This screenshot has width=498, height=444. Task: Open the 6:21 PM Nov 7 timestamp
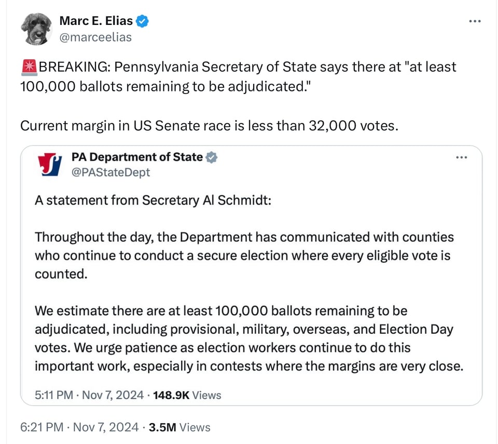(79, 427)
